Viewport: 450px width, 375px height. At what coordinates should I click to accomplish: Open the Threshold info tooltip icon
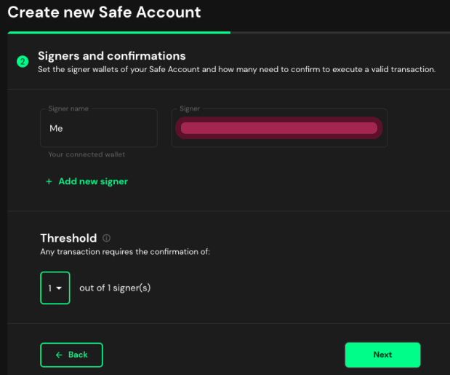point(106,238)
